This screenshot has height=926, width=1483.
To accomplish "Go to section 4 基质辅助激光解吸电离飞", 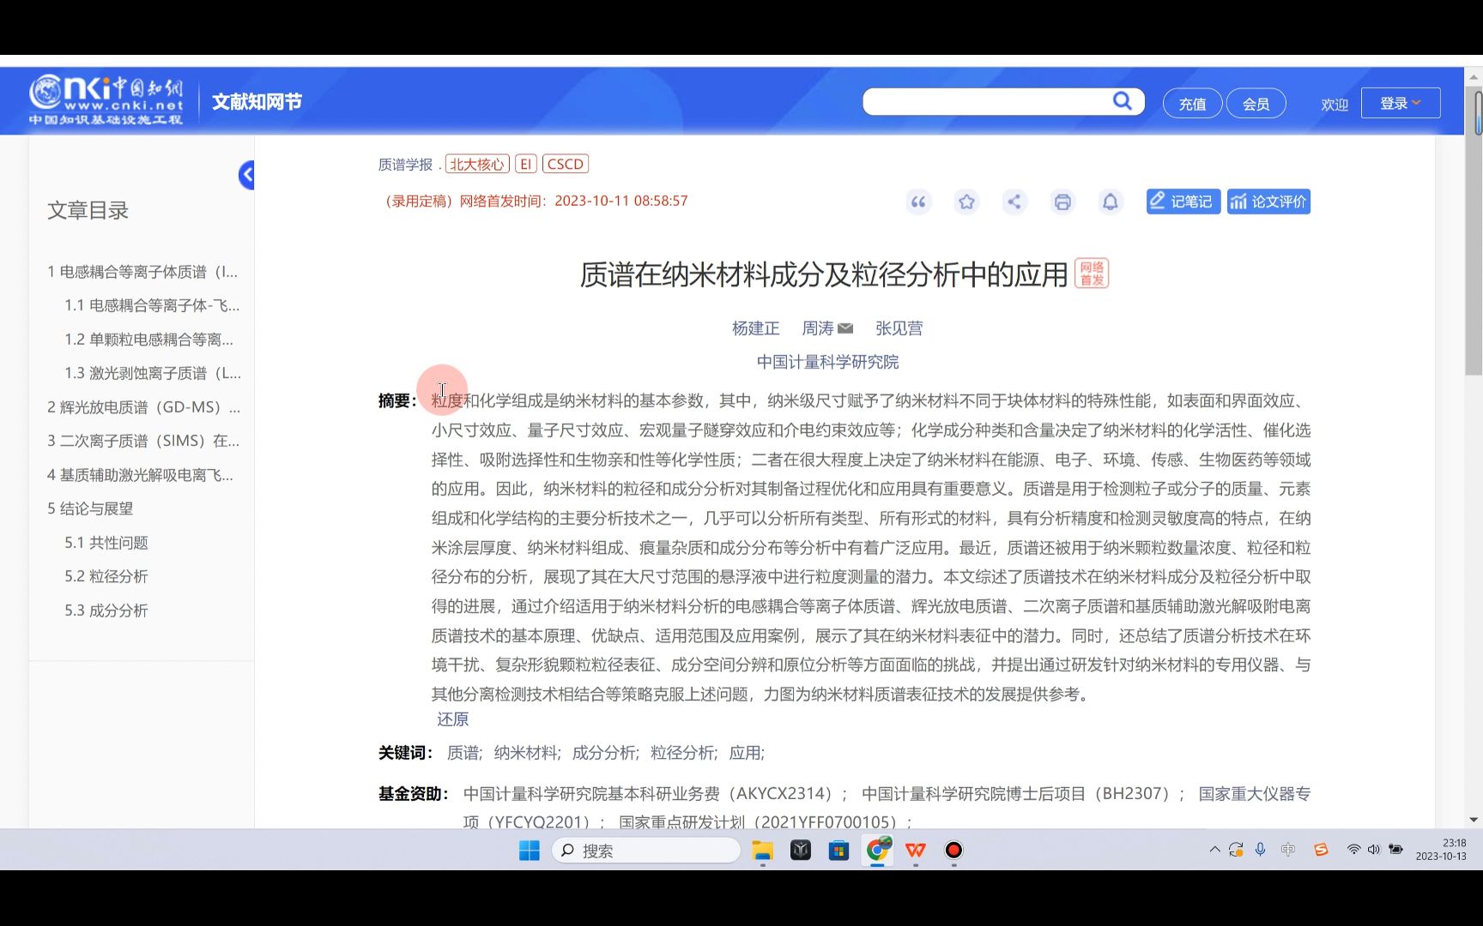I will [140, 475].
